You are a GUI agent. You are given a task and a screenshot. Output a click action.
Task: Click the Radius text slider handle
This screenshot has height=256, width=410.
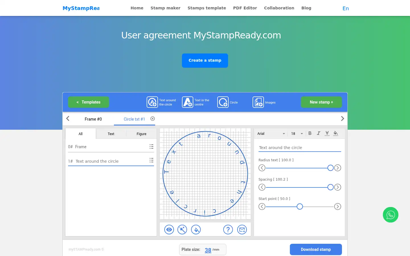(x=331, y=168)
